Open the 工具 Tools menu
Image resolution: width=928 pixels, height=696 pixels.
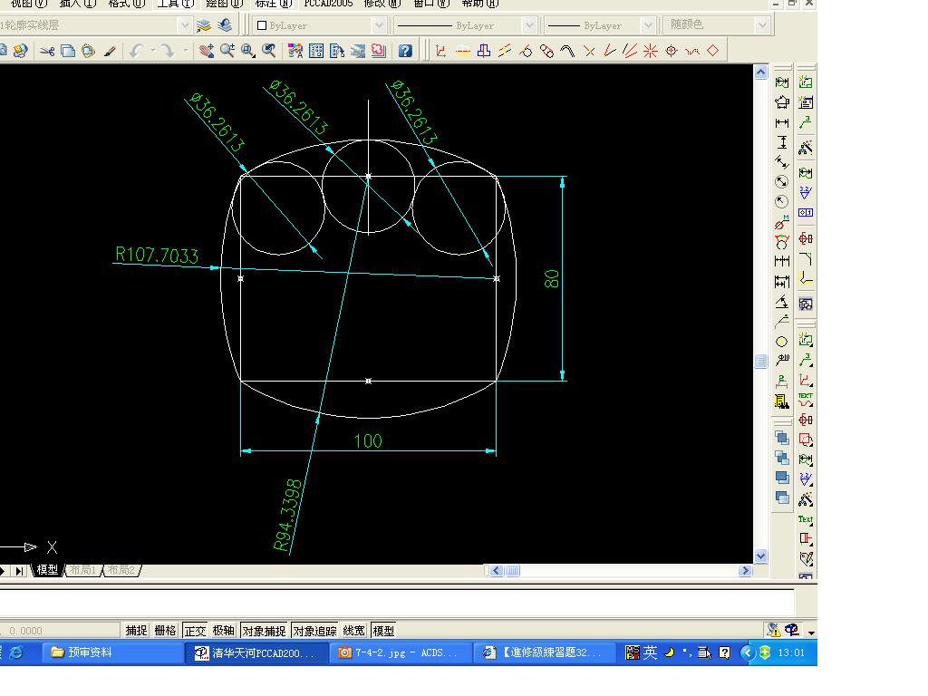point(175,4)
